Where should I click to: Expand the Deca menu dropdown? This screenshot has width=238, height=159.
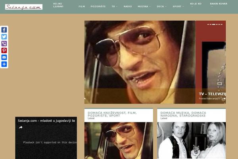click(x=162, y=6)
